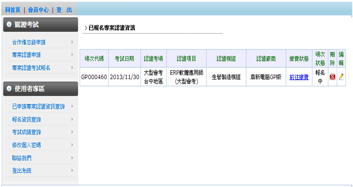Click the 使用者專區 section header
The image size is (353, 187).
click(x=41, y=89)
